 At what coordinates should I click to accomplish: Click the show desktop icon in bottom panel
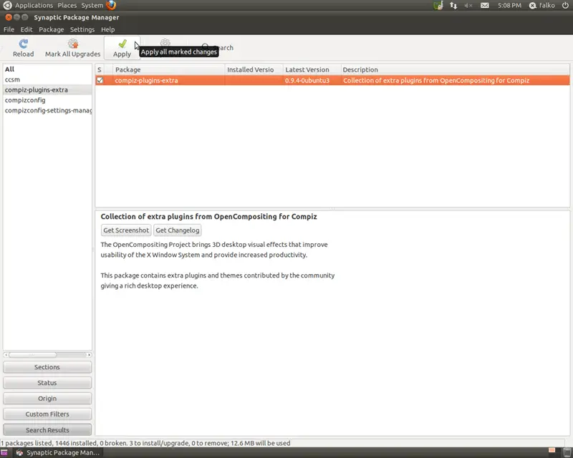(4, 453)
